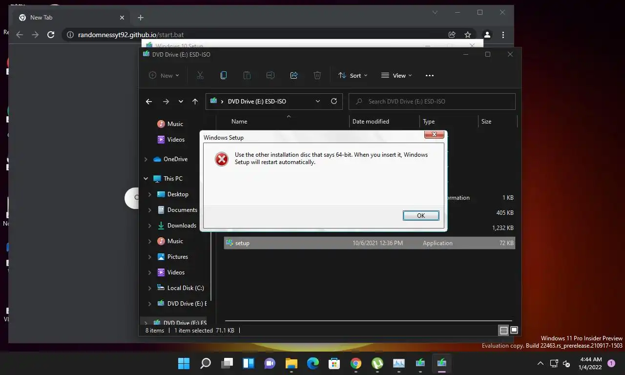Expand the Documents tree node
The width and height of the screenshot is (625, 375).
(x=150, y=210)
